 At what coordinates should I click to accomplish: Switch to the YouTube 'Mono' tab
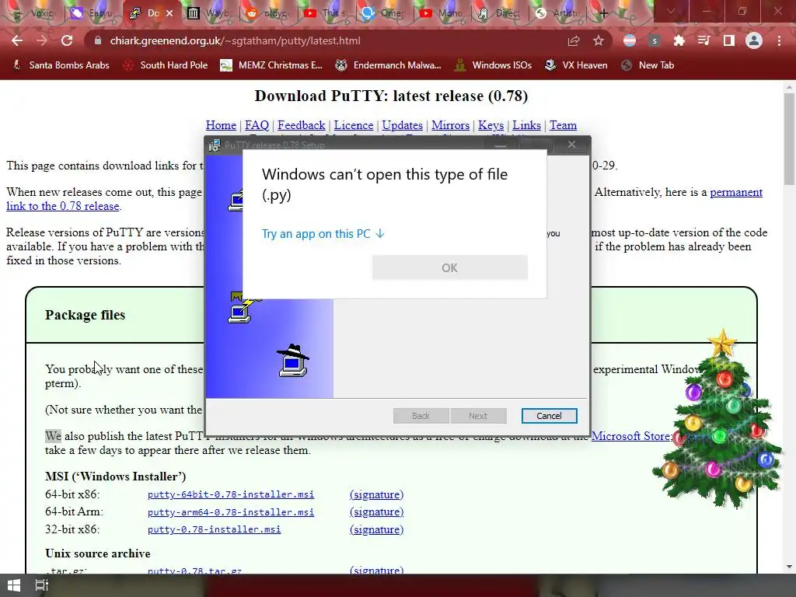coord(442,13)
